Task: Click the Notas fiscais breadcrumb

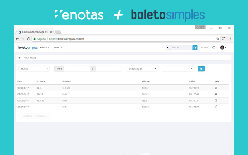Action: click(x=30, y=58)
